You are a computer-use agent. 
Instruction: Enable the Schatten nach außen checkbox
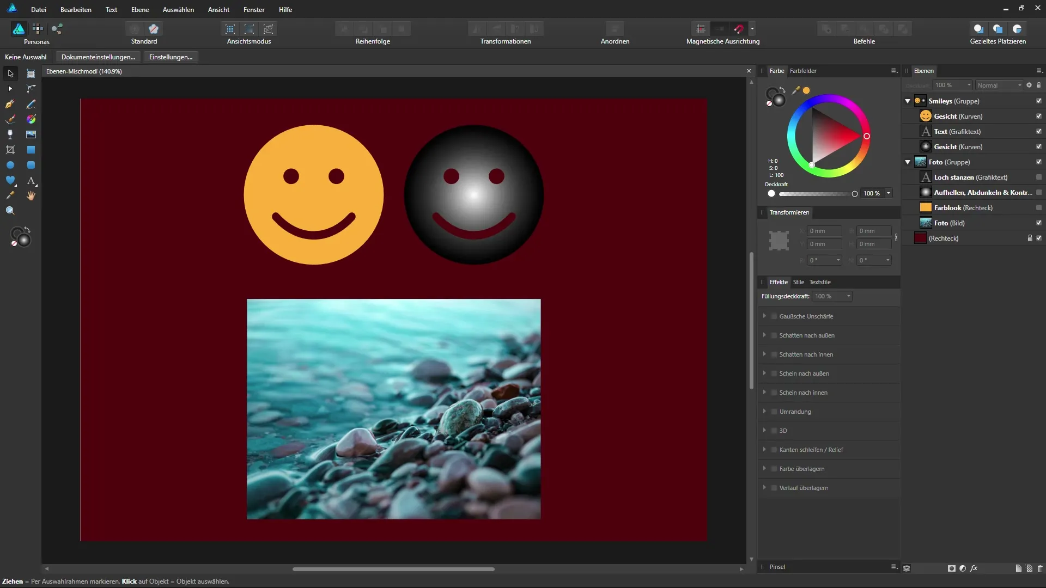click(x=774, y=335)
